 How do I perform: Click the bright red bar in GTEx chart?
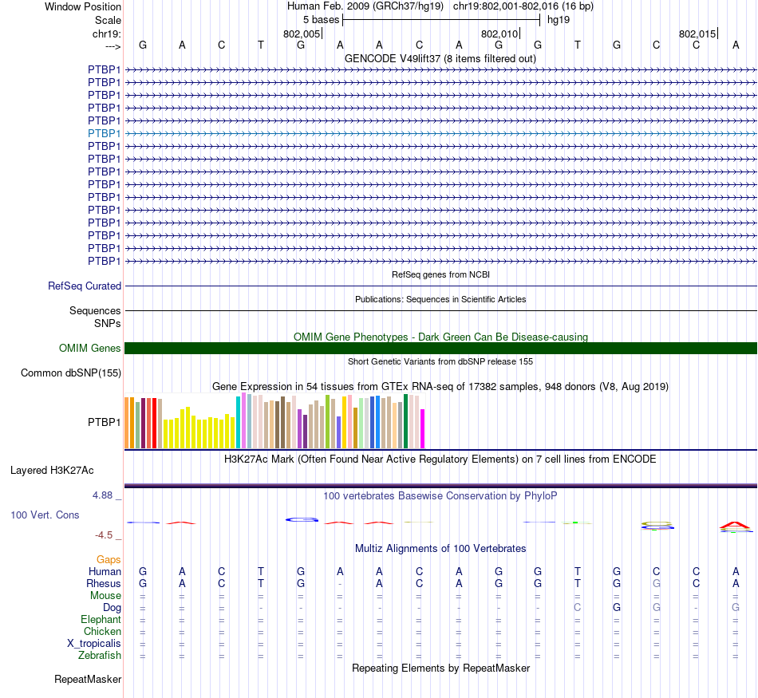pos(154,423)
